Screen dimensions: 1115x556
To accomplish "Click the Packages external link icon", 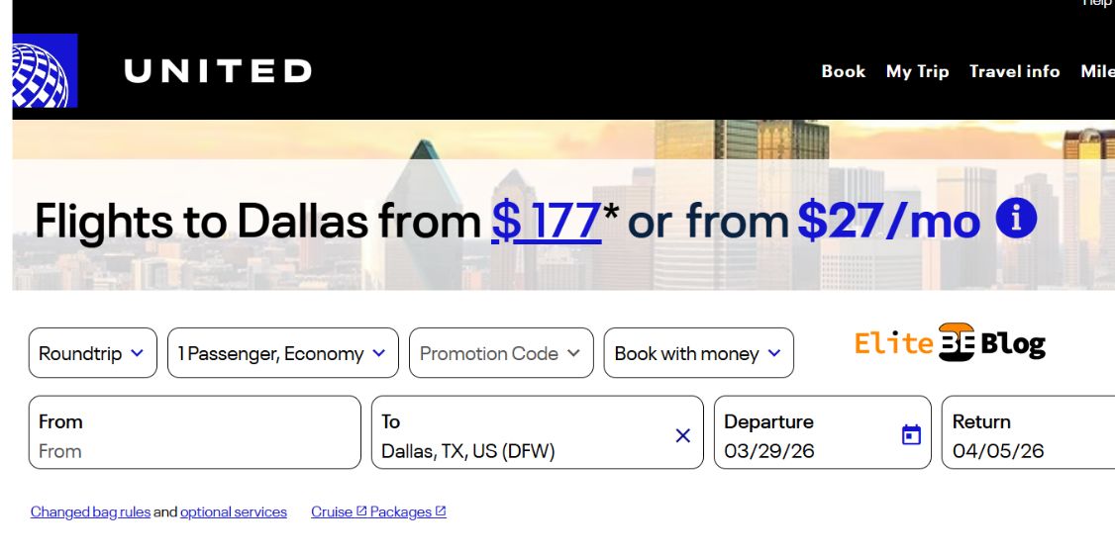I will [x=441, y=511].
